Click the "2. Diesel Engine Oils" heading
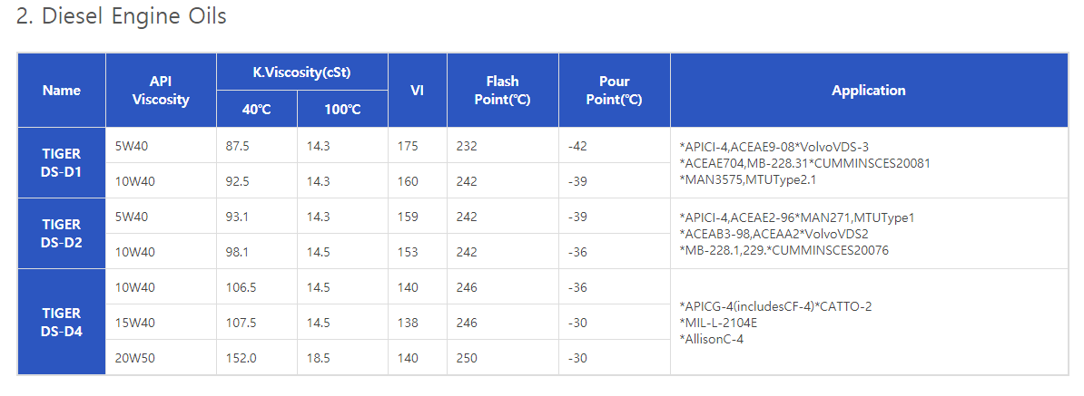Image resolution: width=1084 pixels, height=396 pixels. click(122, 17)
